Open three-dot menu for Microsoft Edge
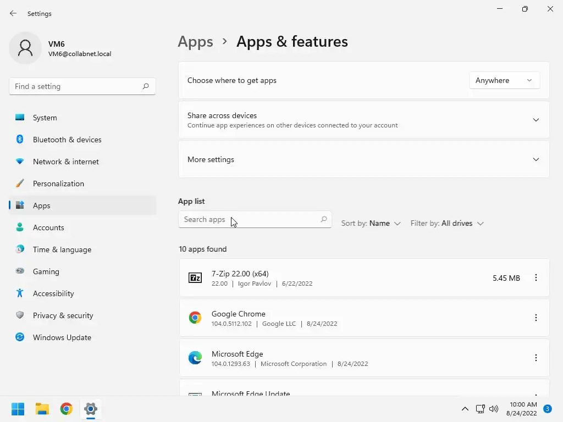Image resolution: width=563 pixels, height=422 pixels. 536,358
